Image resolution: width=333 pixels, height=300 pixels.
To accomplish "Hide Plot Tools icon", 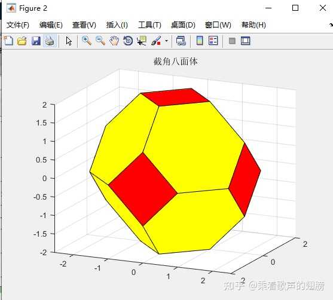I will (232, 41).
